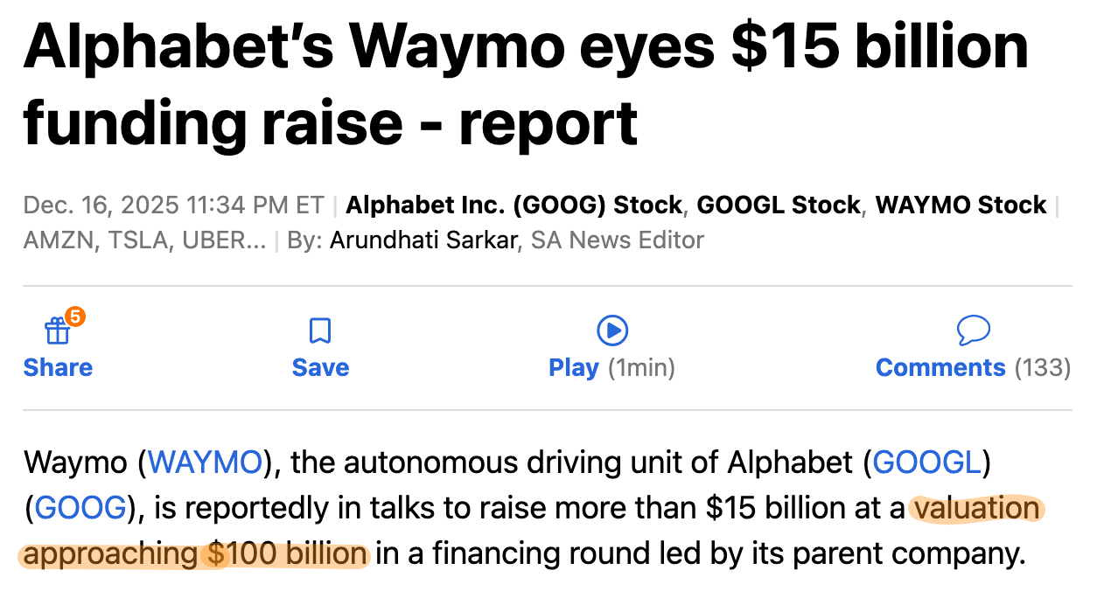Click WAYMO ticker link in article body
The height and width of the screenshot is (591, 1104).
coord(206,462)
